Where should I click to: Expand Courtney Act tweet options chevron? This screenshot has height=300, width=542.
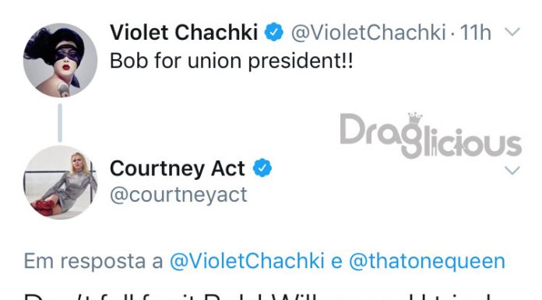click(512, 170)
